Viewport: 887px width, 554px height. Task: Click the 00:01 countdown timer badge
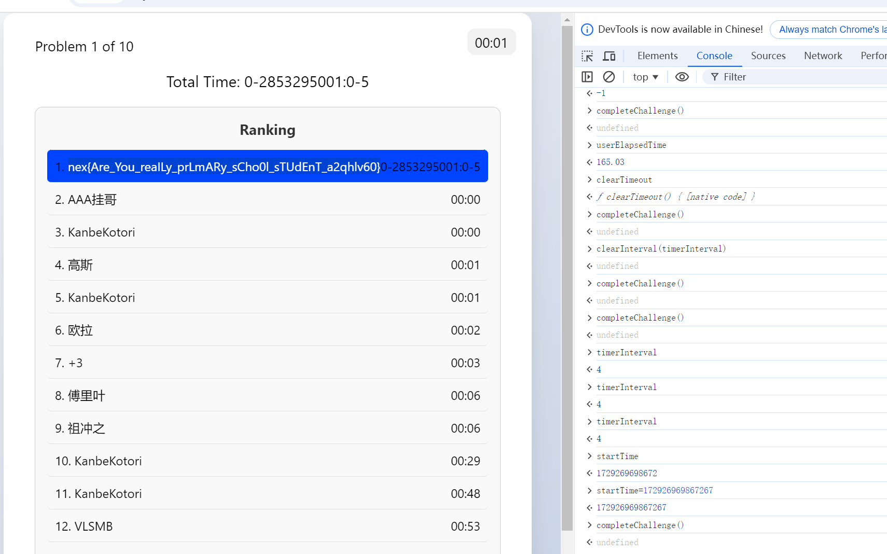point(491,43)
